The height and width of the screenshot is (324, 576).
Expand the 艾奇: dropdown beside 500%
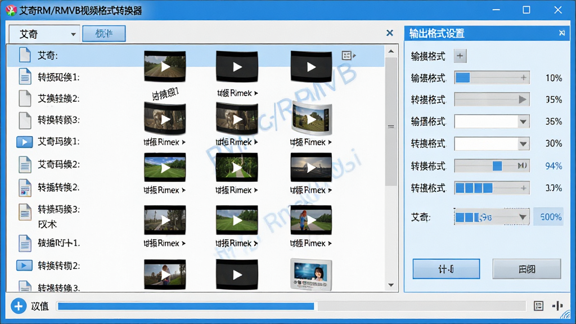click(523, 217)
